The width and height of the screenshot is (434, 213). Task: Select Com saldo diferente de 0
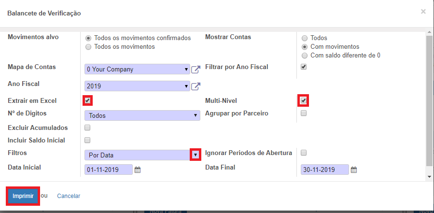(305, 56)
